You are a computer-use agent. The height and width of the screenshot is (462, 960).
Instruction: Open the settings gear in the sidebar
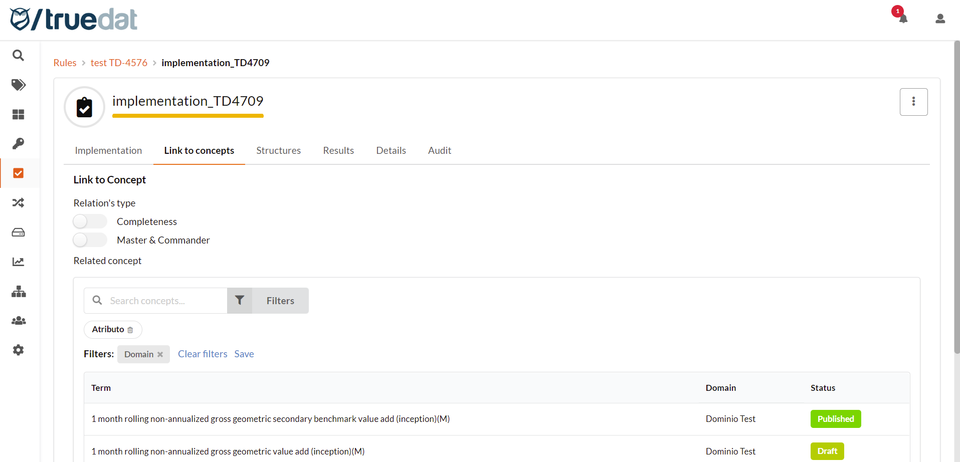point(18,350)
